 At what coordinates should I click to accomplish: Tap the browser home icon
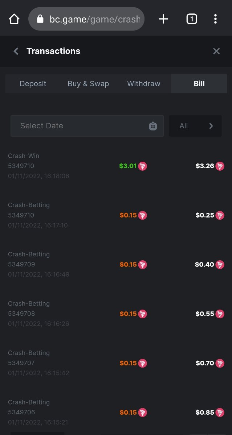pos(14,19)
